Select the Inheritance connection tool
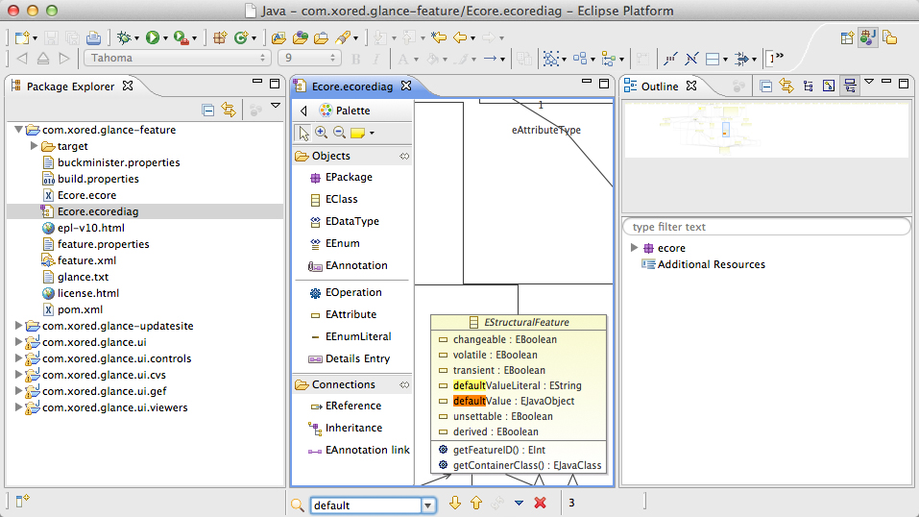This screenshot has height=517, width=919. 352,428
